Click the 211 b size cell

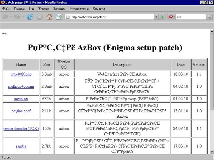click(47, 111)
